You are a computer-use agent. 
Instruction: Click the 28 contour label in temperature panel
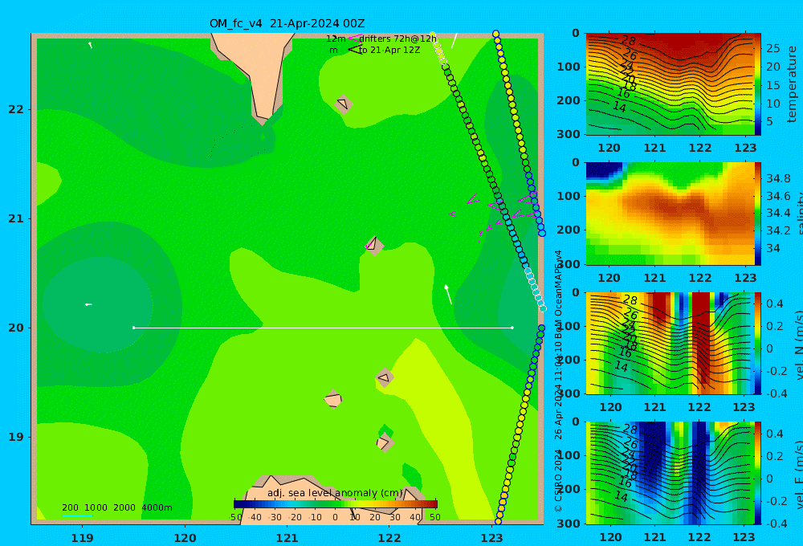point(629,40)
